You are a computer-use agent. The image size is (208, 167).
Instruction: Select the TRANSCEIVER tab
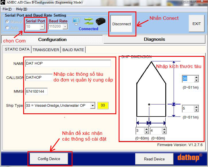46,50
